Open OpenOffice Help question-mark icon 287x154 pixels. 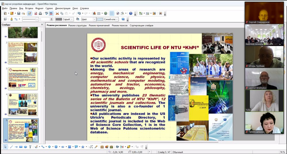[131, 14]
